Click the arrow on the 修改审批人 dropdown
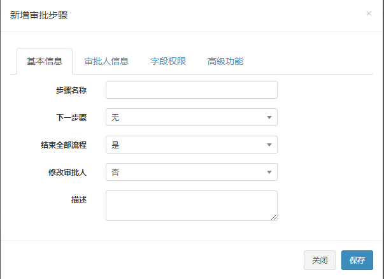 269,172
